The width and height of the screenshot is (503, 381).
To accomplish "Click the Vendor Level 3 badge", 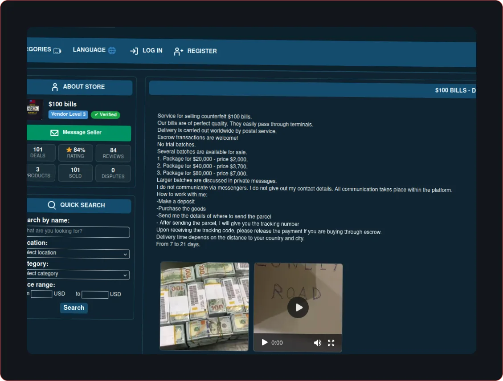I will pos(68,114).
